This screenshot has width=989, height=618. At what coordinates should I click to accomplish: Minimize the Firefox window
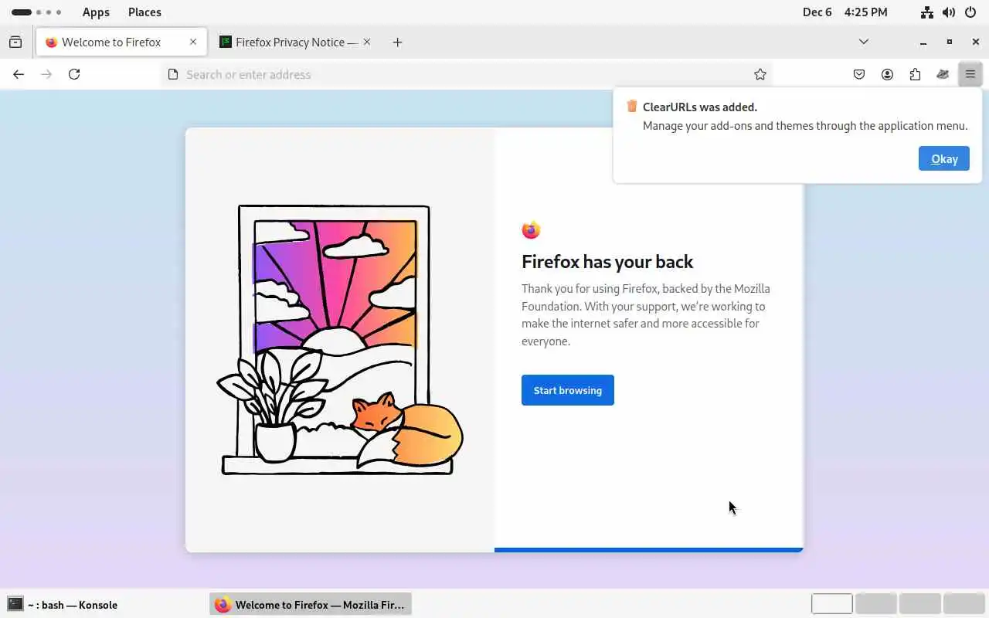pyautogui.click(x=923, y=42)
